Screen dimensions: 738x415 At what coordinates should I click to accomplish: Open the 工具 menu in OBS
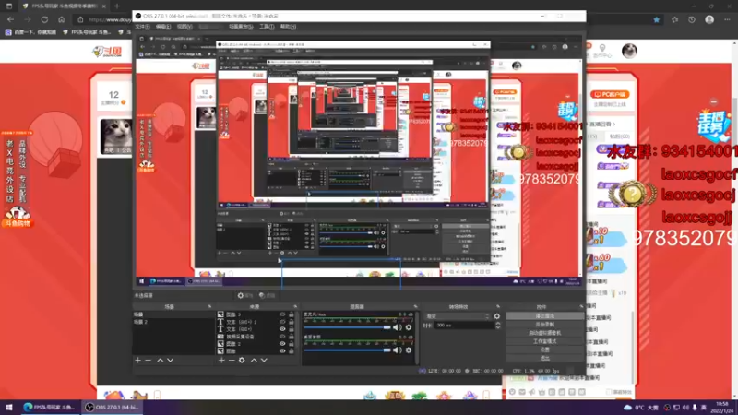(267, 27)
